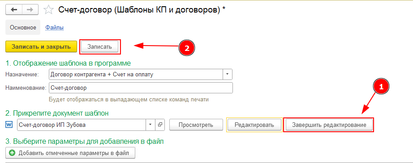Click Завершить редактирование button
The width and height of the screenshot is (413, 163).
click(x=329, y=125)
